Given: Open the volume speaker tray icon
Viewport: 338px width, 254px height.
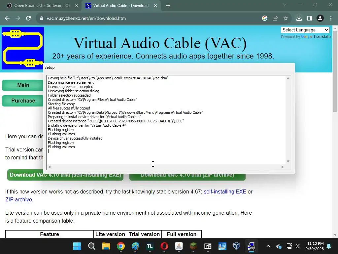Looking at the screenshot, I should point(297,246).
